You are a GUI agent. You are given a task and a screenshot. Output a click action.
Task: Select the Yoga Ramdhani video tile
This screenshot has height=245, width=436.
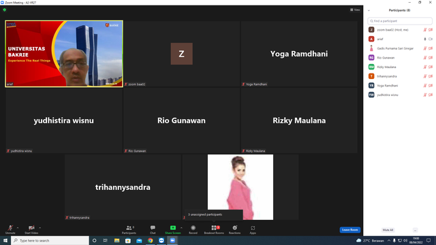tap(299, 54)
